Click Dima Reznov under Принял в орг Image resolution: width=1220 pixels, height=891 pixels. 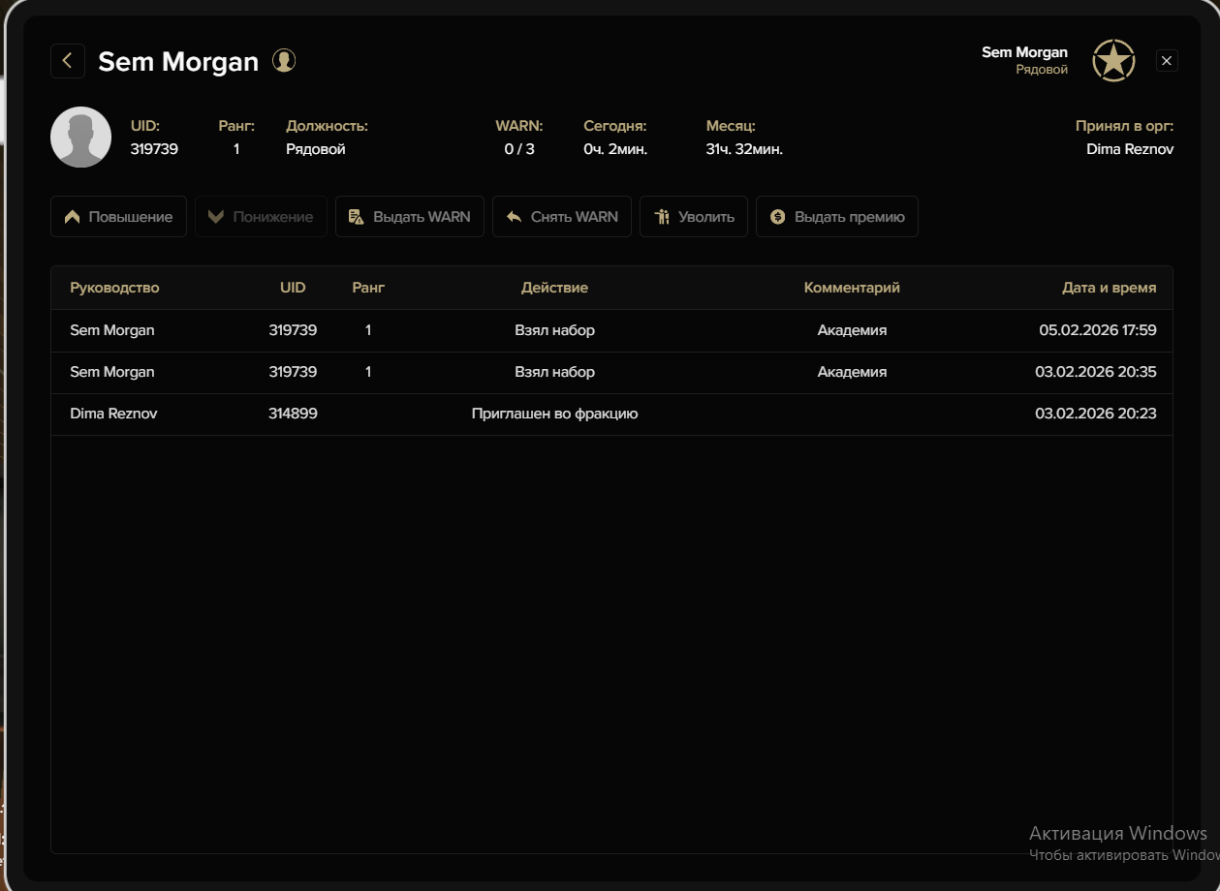[1130, 149]
